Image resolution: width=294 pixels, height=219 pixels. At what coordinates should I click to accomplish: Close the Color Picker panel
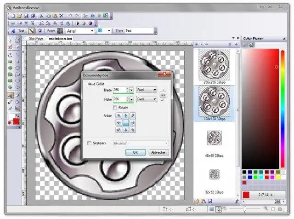[x=284, y=39]
